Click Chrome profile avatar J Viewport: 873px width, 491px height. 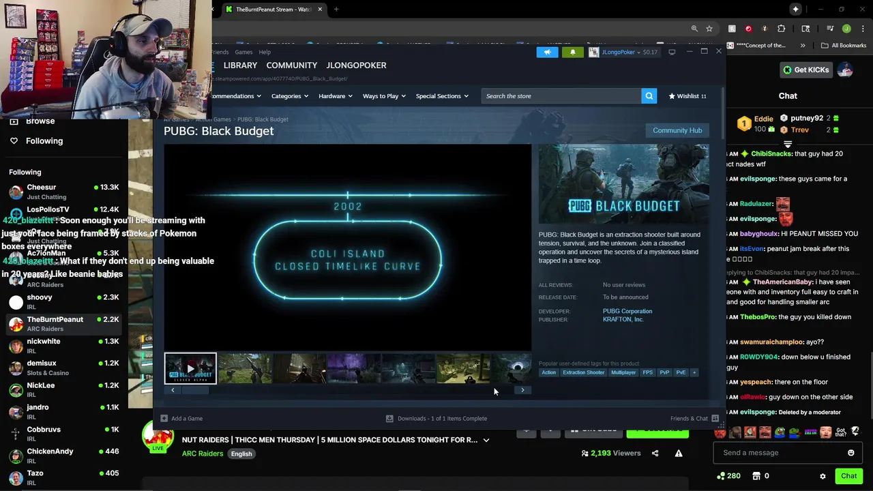click(x=846, y=29)
